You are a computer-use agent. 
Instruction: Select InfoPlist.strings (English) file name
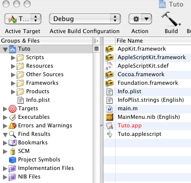[x=151, y=100]
